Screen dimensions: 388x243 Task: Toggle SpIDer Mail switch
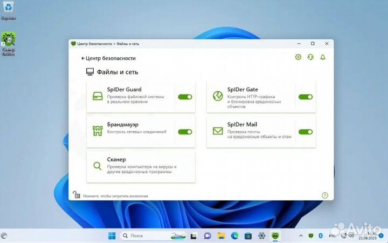point(306,132)
